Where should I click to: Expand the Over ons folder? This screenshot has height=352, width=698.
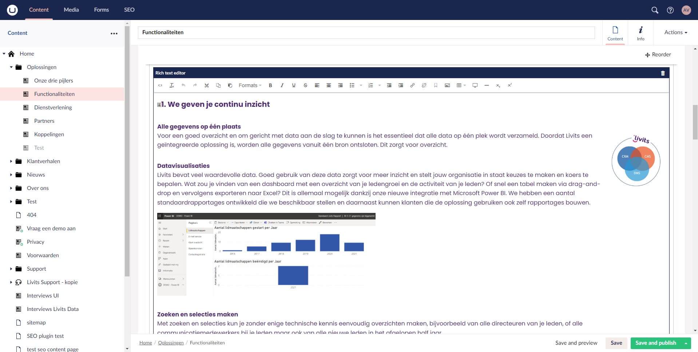(11, 188)
